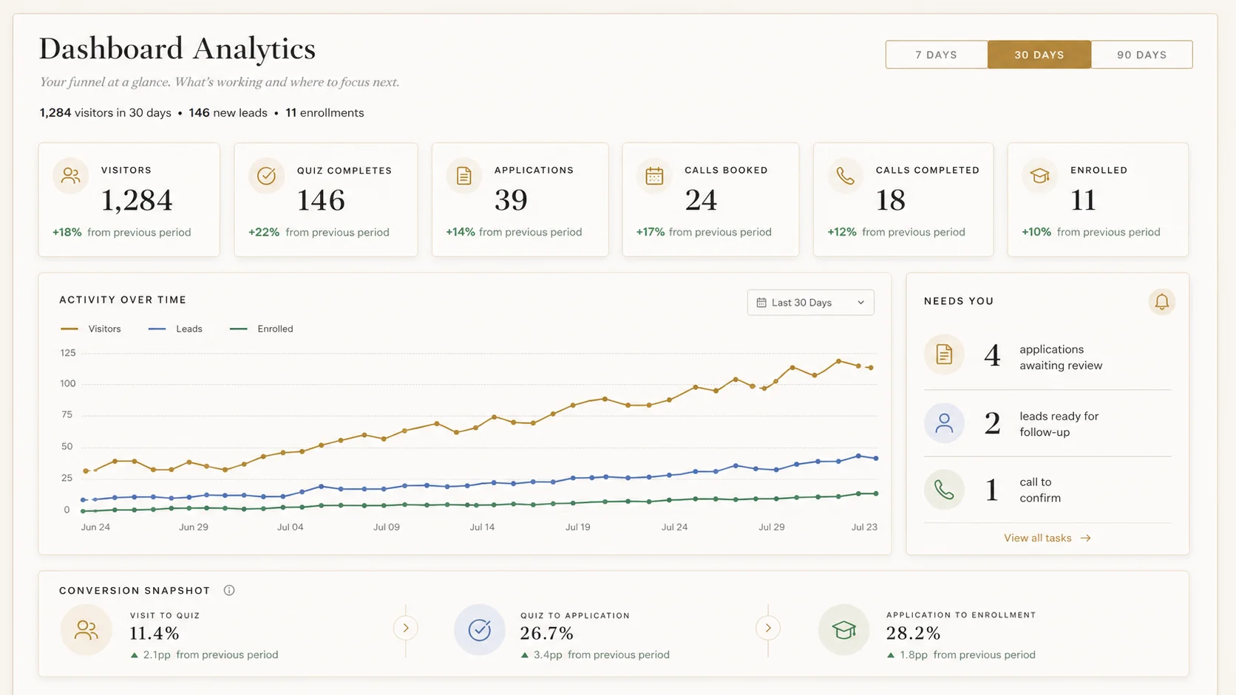Click the leads ready for follow-up person icon

pos(944,423)
